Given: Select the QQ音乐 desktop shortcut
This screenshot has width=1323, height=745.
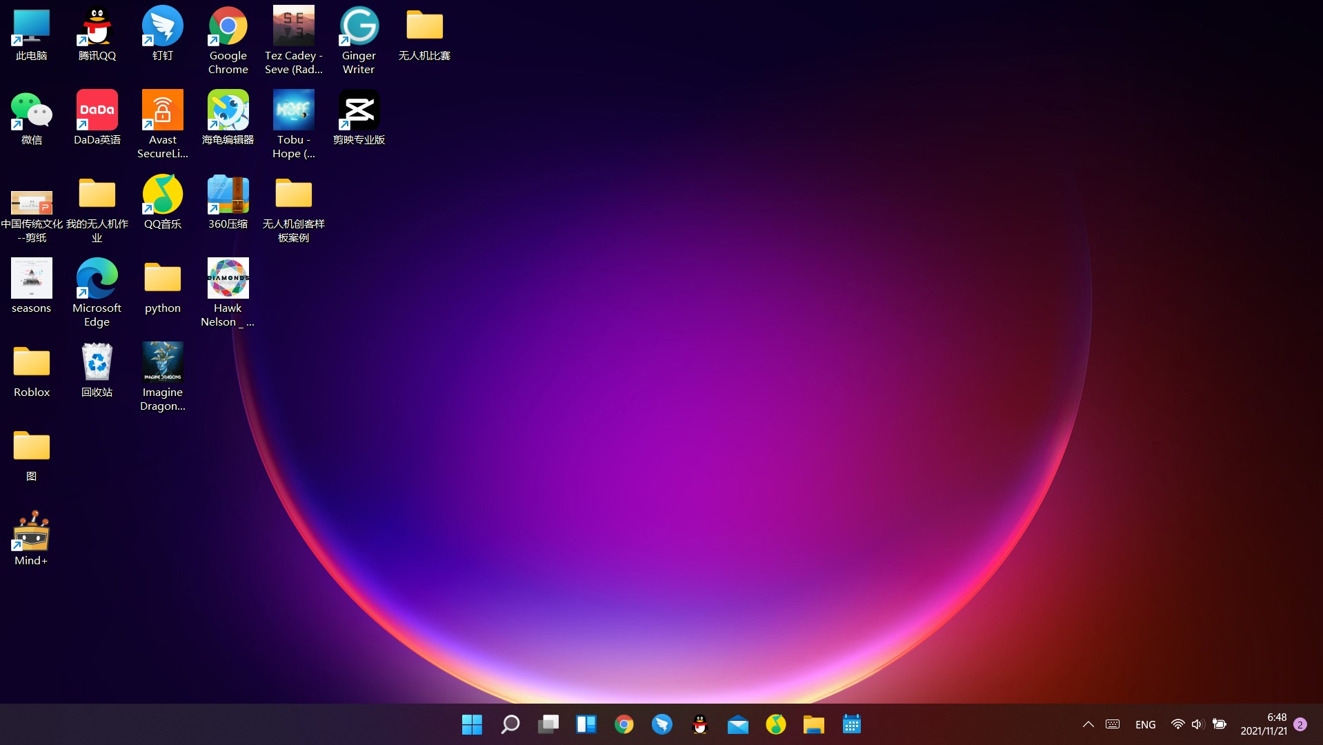Looking at the screenshot, I should (163, 203).
